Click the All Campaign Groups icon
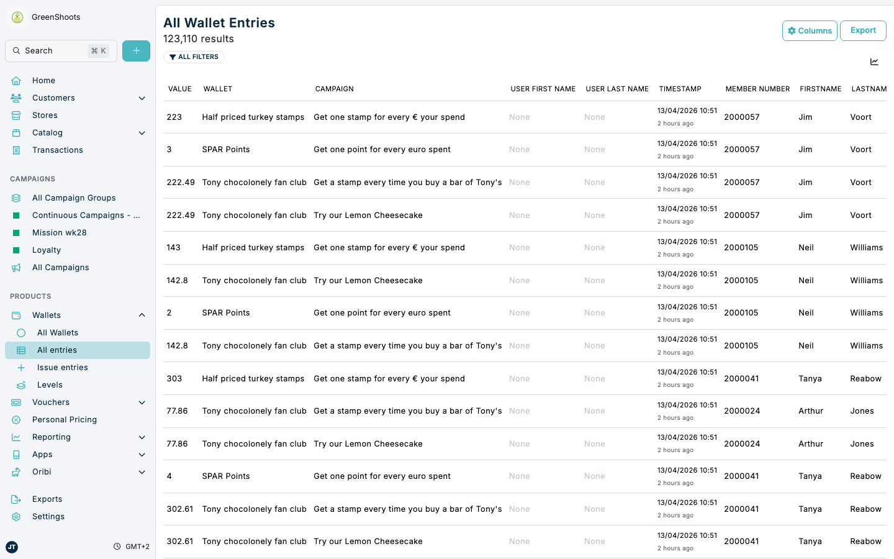The height and width of the screenshot is (559, 894). (16, 198)
